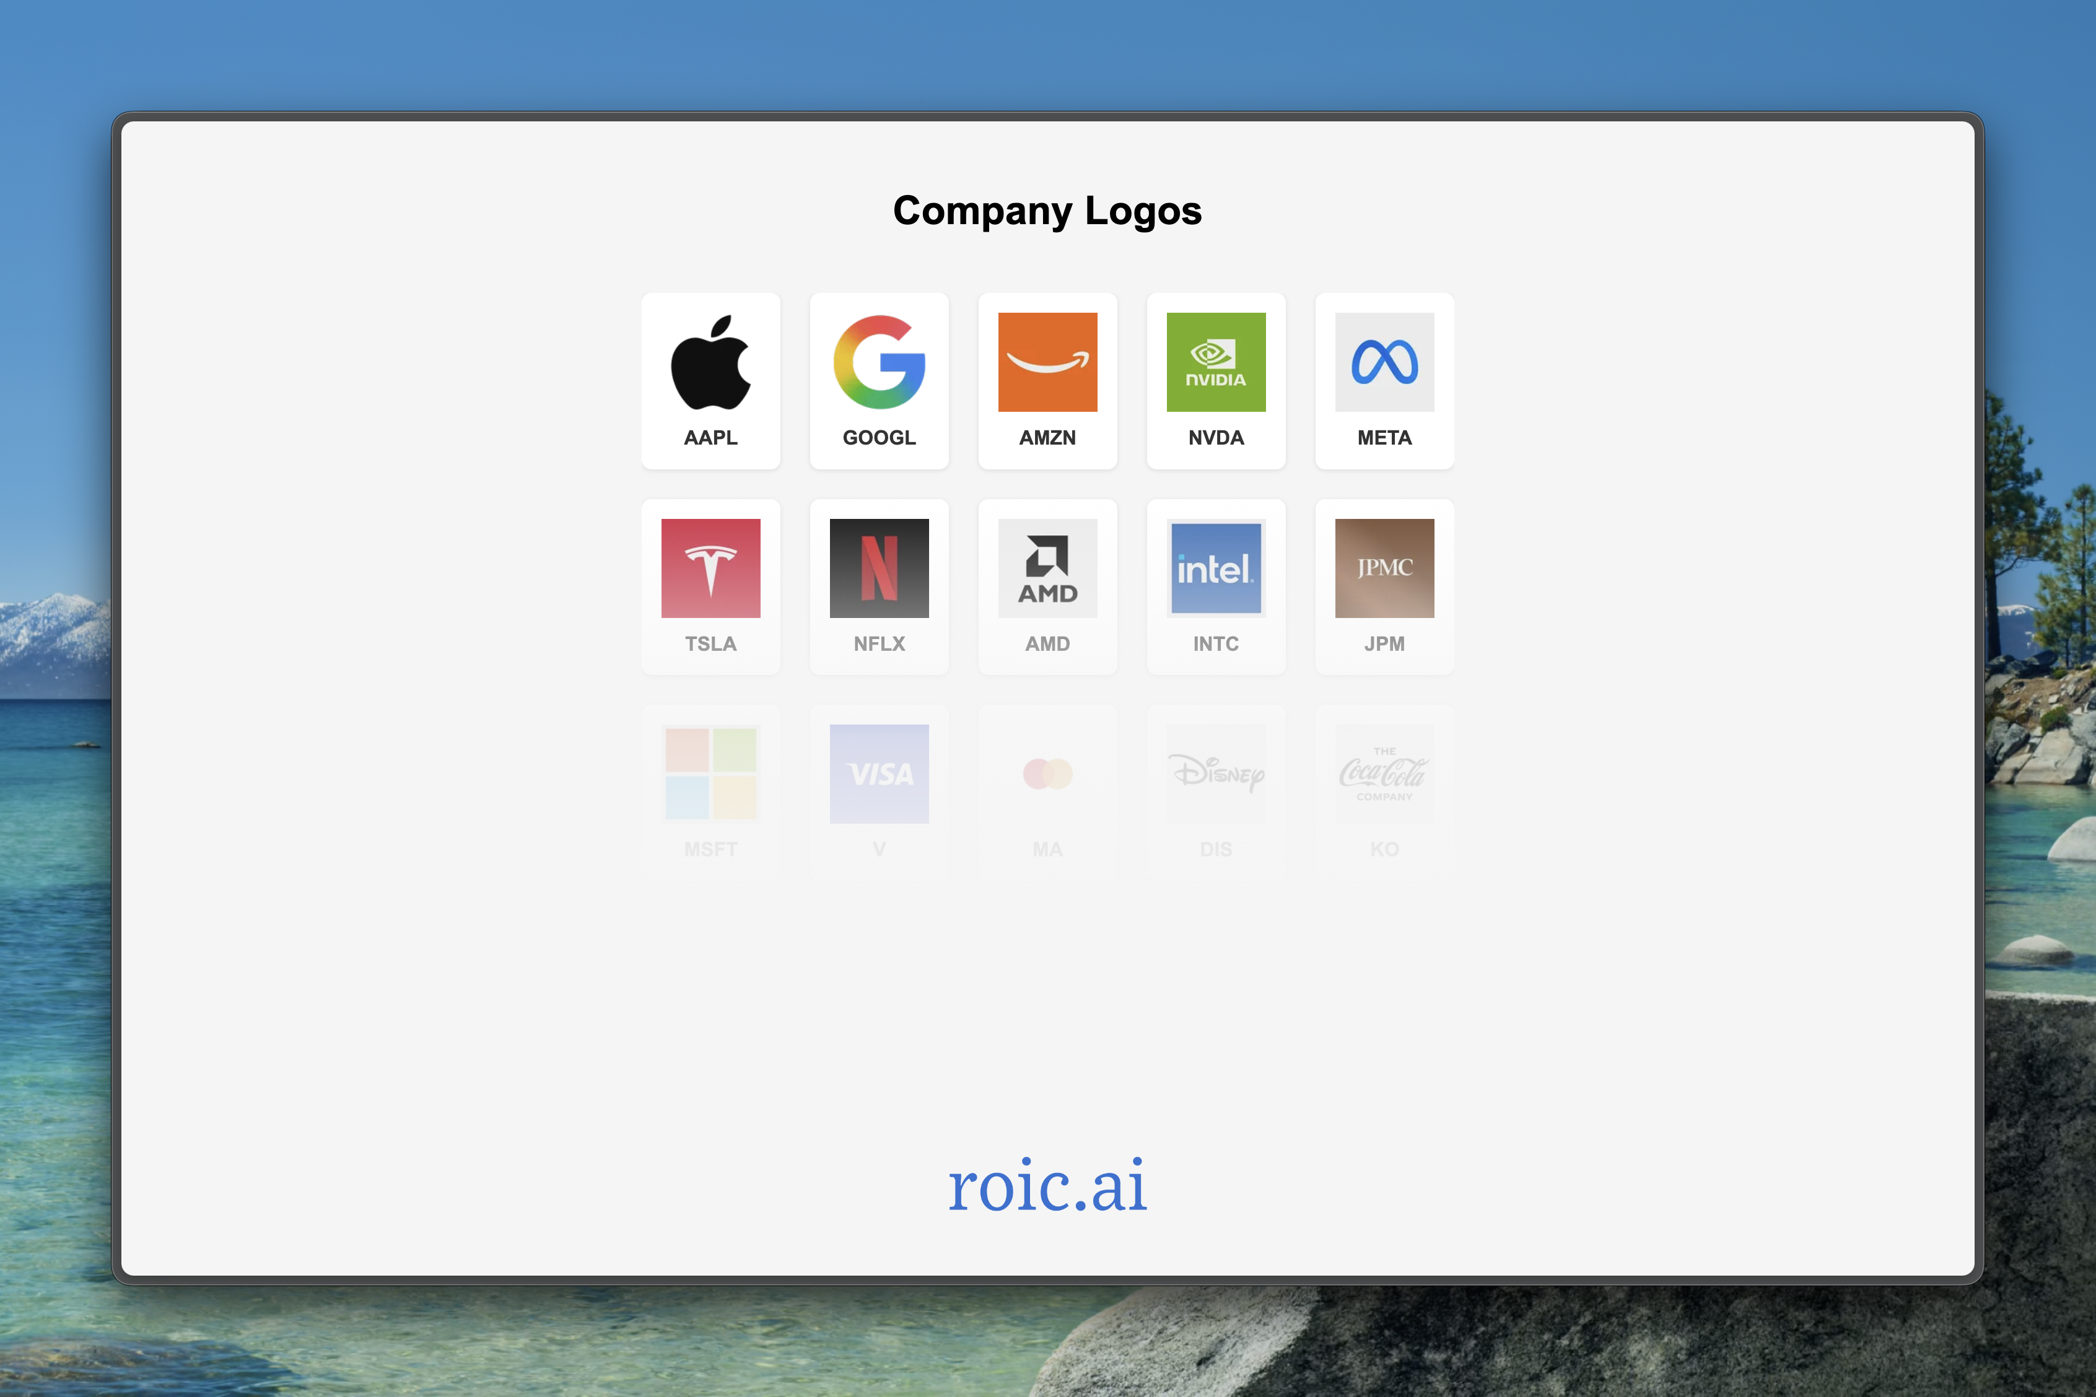Open the faded Disney logo
Viewport: 2096px width, 1397px height.
(1215, 773)
